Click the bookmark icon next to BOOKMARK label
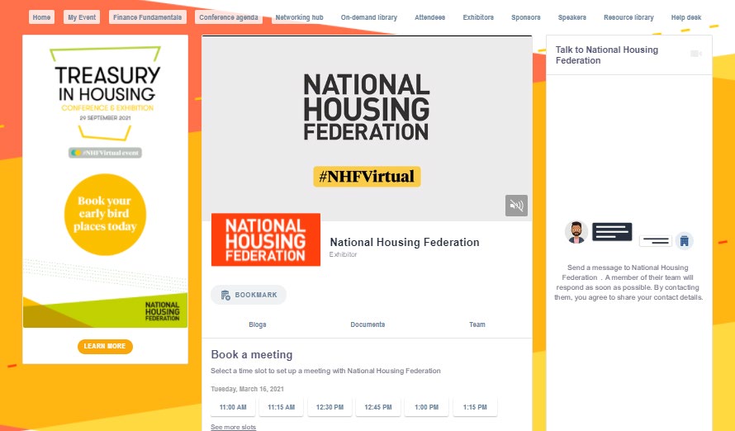The image size is (735, 431). tap(225, 295)
